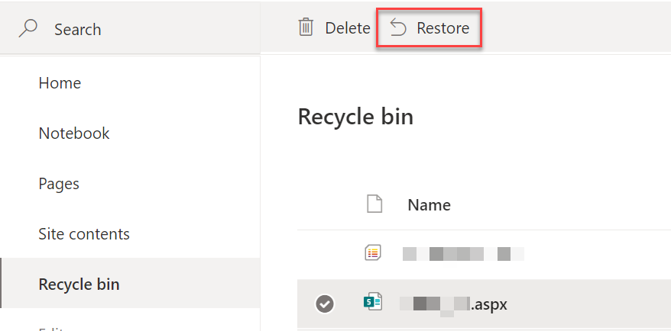The height and width of the screenshot is (331, 671).
Task: Restore the selected item
Action: (x=430, y=28)
